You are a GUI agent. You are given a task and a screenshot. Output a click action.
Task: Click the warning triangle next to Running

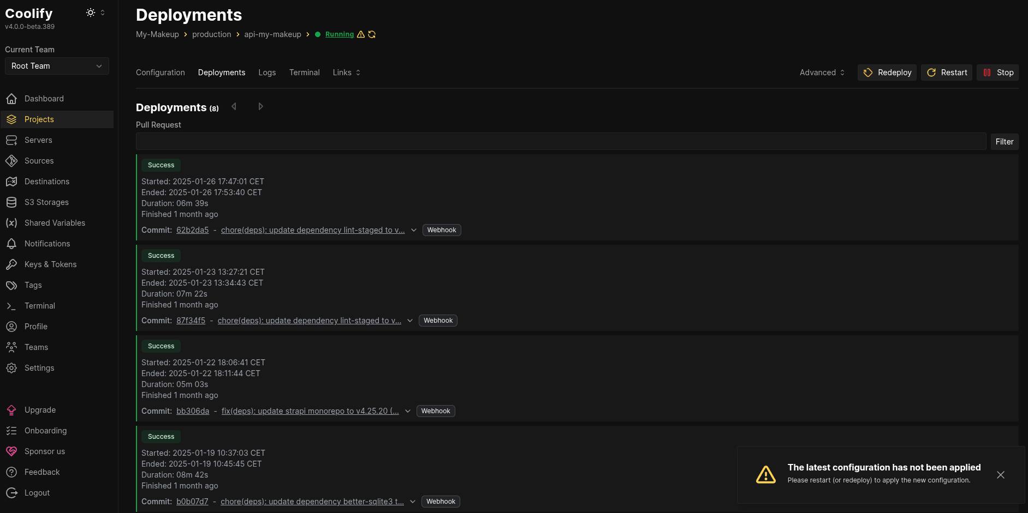click(x=360, y=34)
